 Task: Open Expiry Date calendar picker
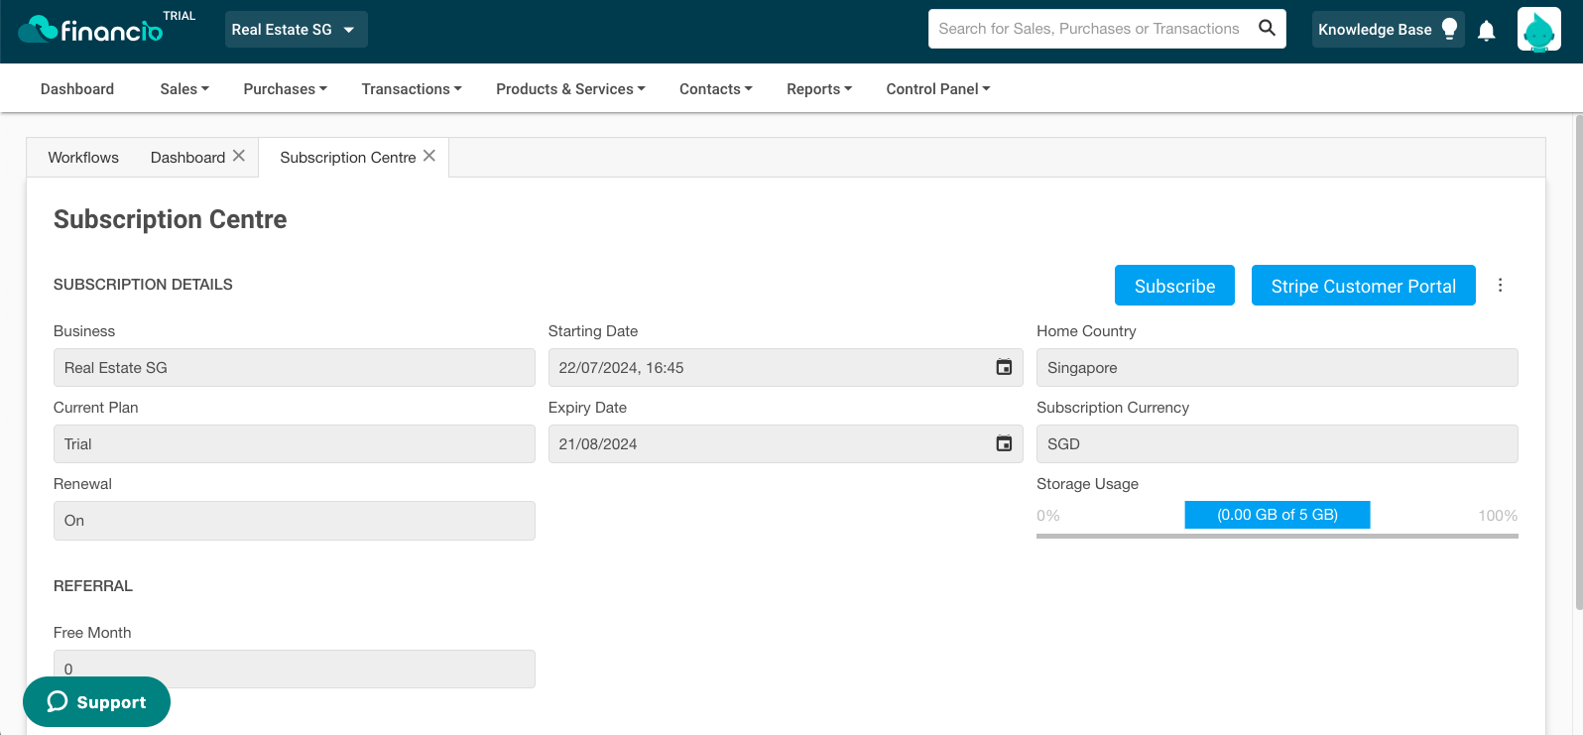[x=1004, y=443]
